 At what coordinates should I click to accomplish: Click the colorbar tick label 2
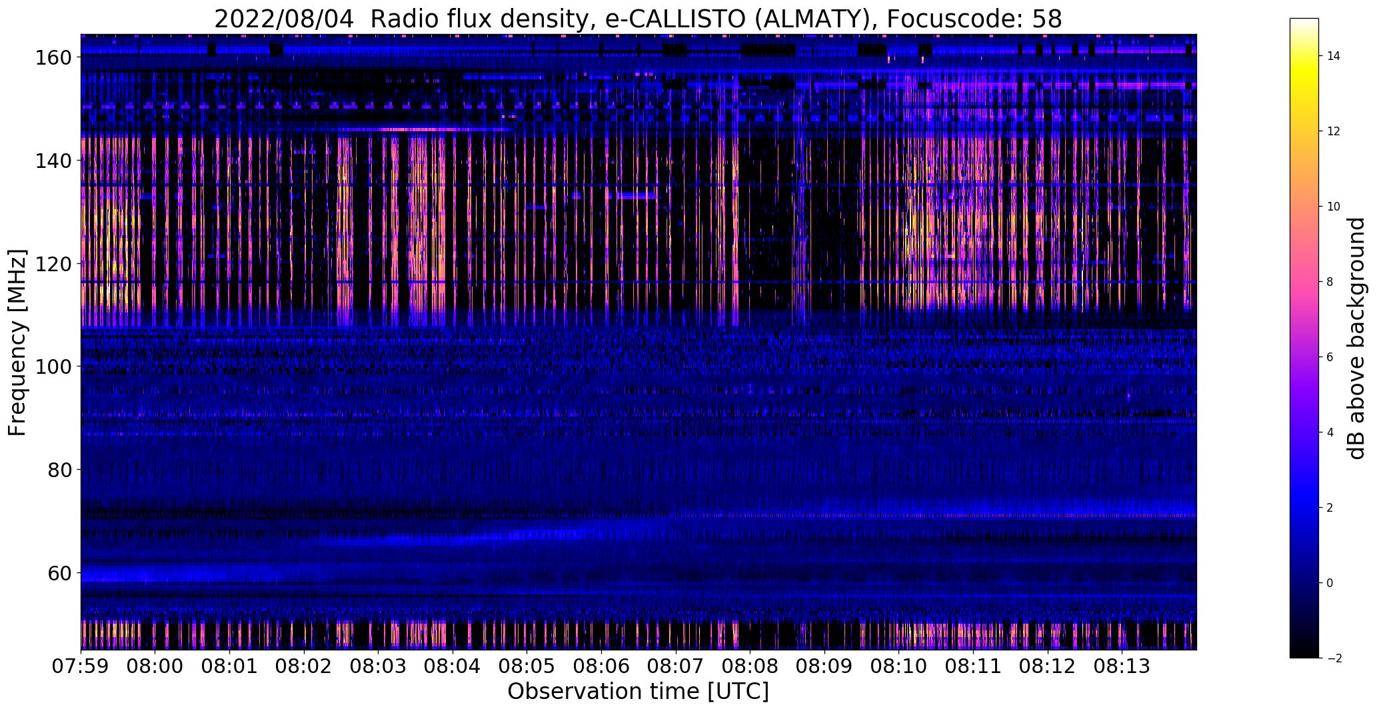pyautogui.click(x=1330, y=508)
